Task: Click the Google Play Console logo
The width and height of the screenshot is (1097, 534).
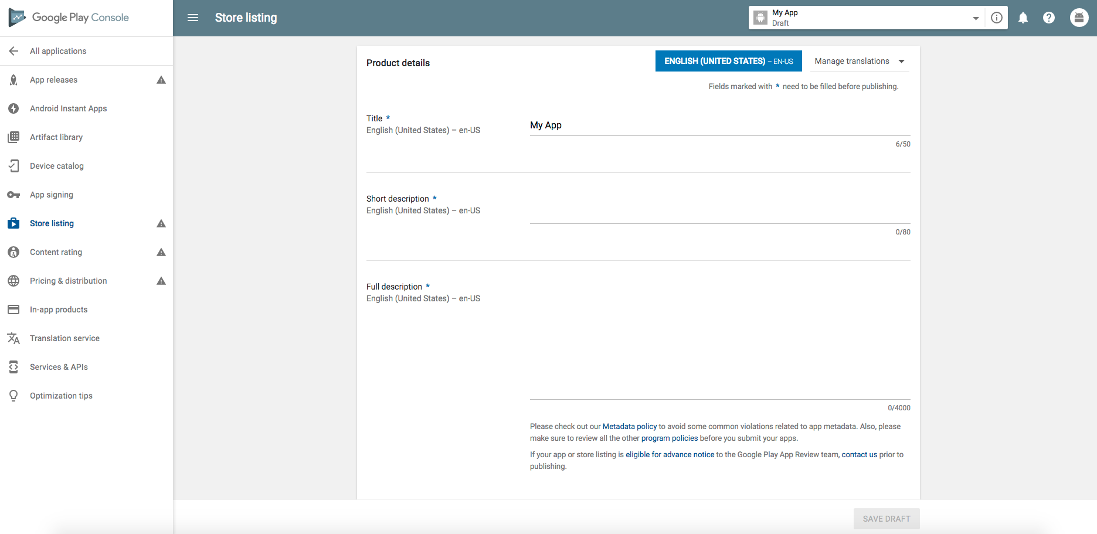Action: [69, 18]
